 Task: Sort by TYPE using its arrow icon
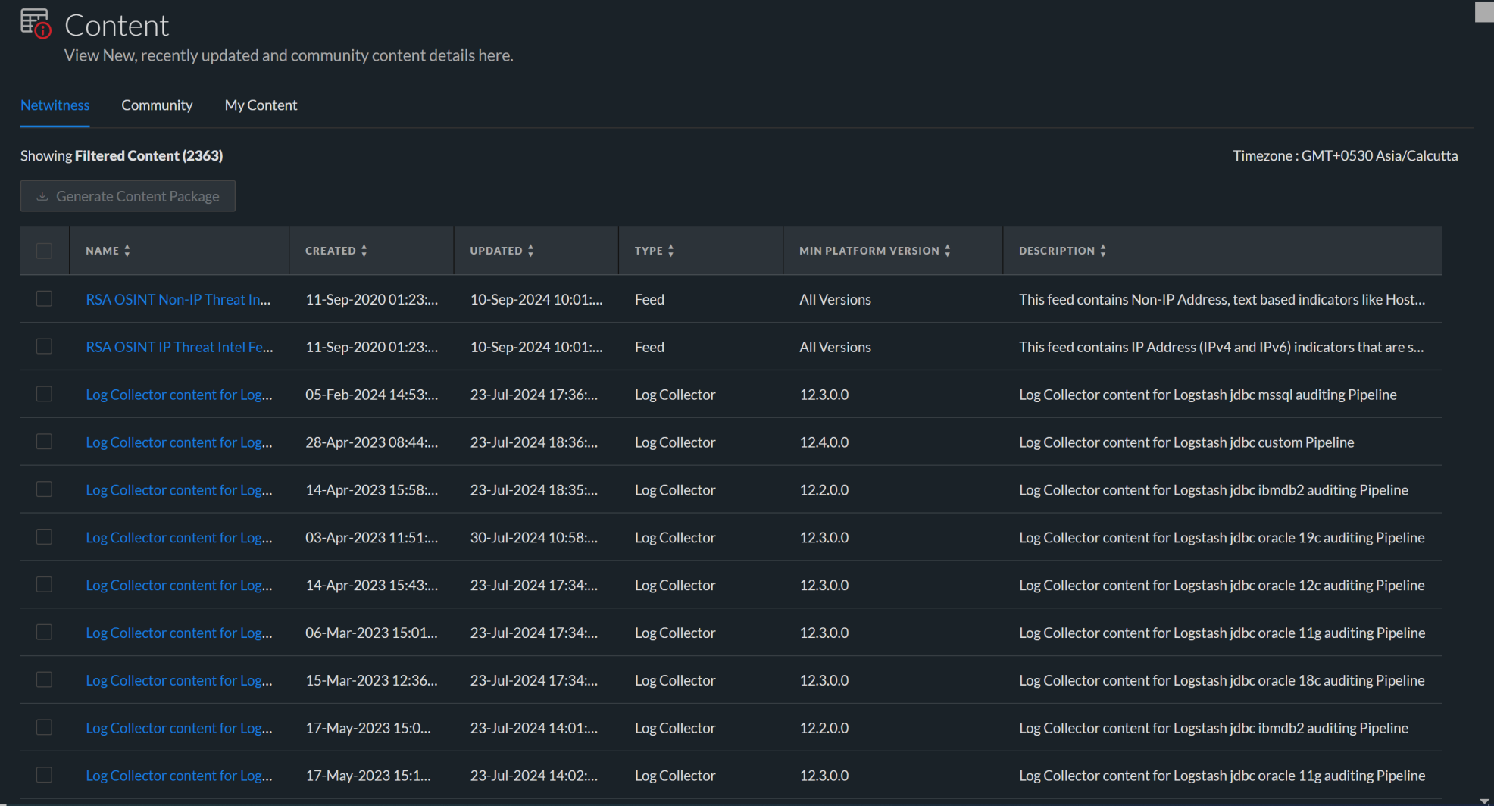[x=671, y=251]
